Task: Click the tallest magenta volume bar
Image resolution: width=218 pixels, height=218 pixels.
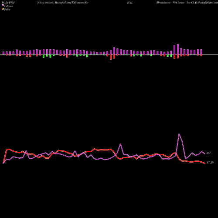Action: (178, 49)
